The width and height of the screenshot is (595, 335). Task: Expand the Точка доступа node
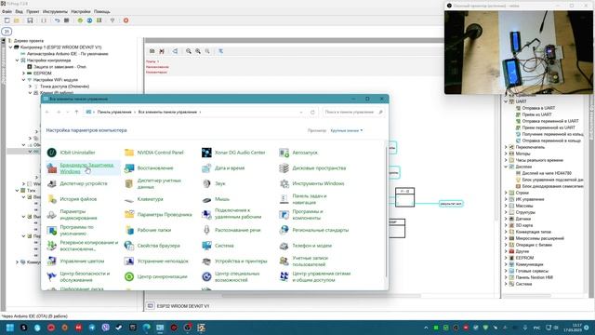pos(30,87)
